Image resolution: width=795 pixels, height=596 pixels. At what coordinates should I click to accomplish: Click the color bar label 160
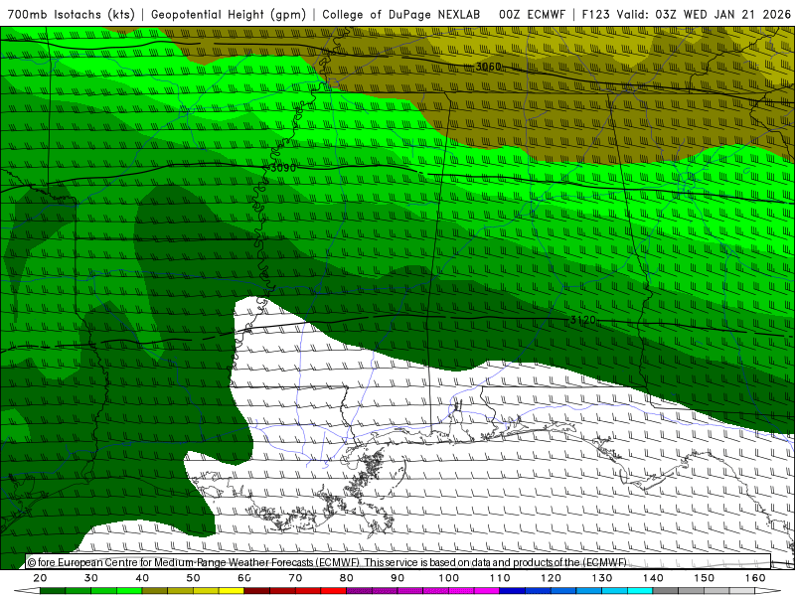pos(755,578)
